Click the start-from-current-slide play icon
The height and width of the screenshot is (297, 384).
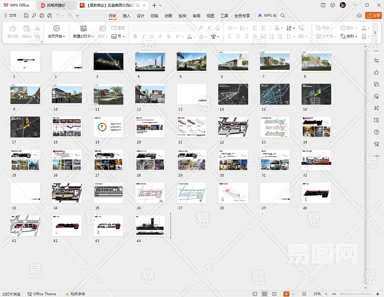tap(56, 28)
